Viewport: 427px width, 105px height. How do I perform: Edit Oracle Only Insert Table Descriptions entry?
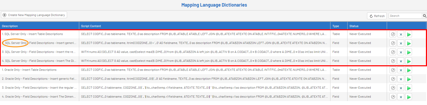393,70
